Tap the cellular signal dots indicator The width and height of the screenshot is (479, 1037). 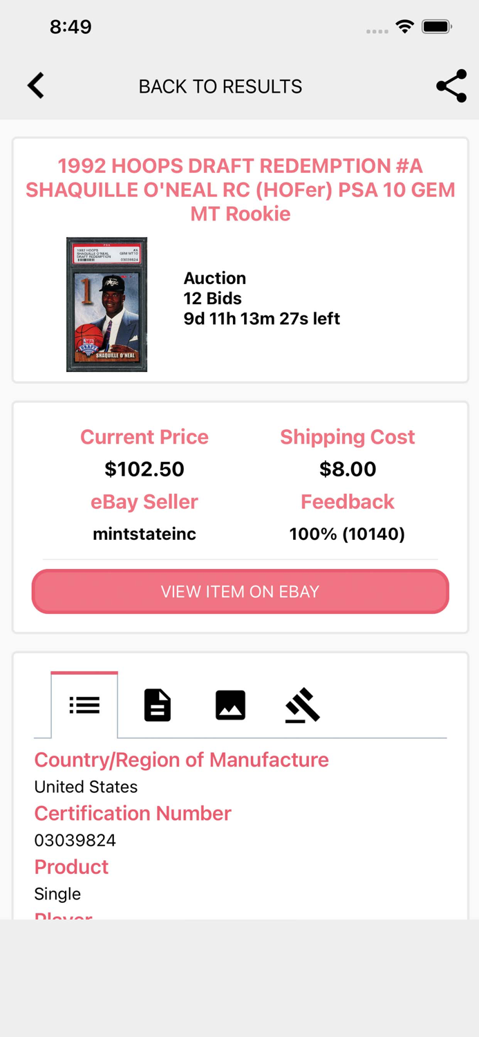tap(377, 31)
